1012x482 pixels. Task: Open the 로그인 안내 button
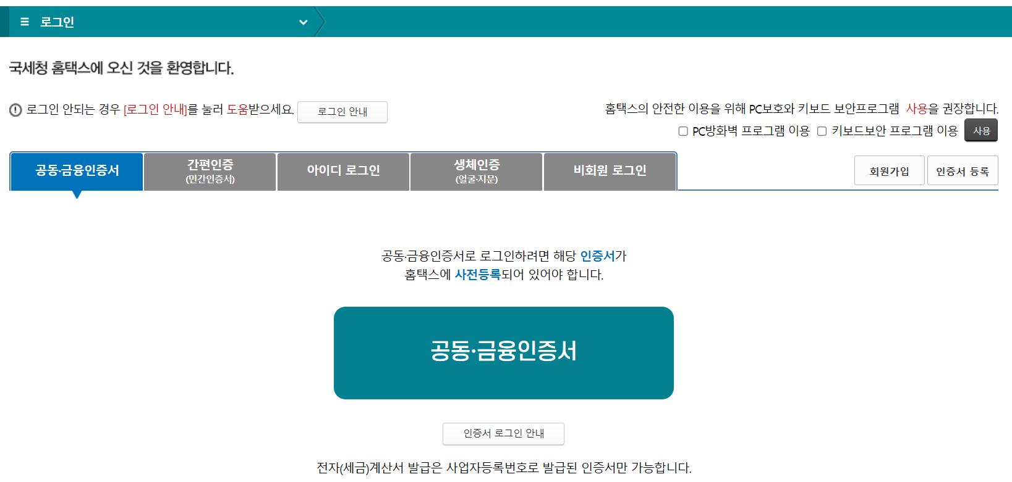342,112
